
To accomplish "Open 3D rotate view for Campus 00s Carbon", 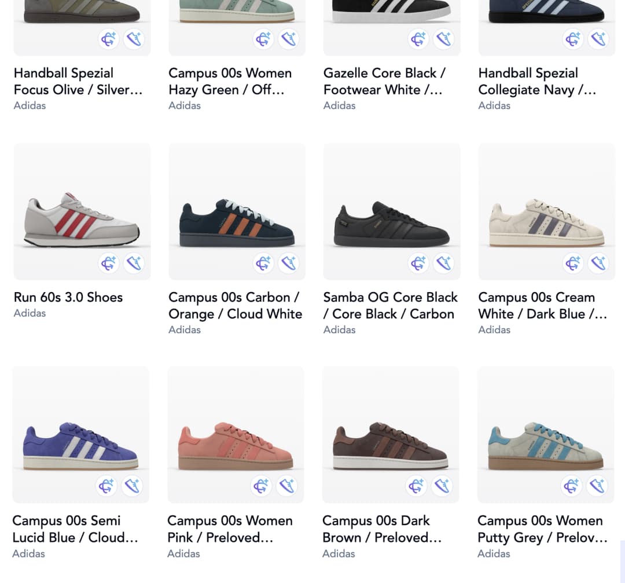I will 263,263.
